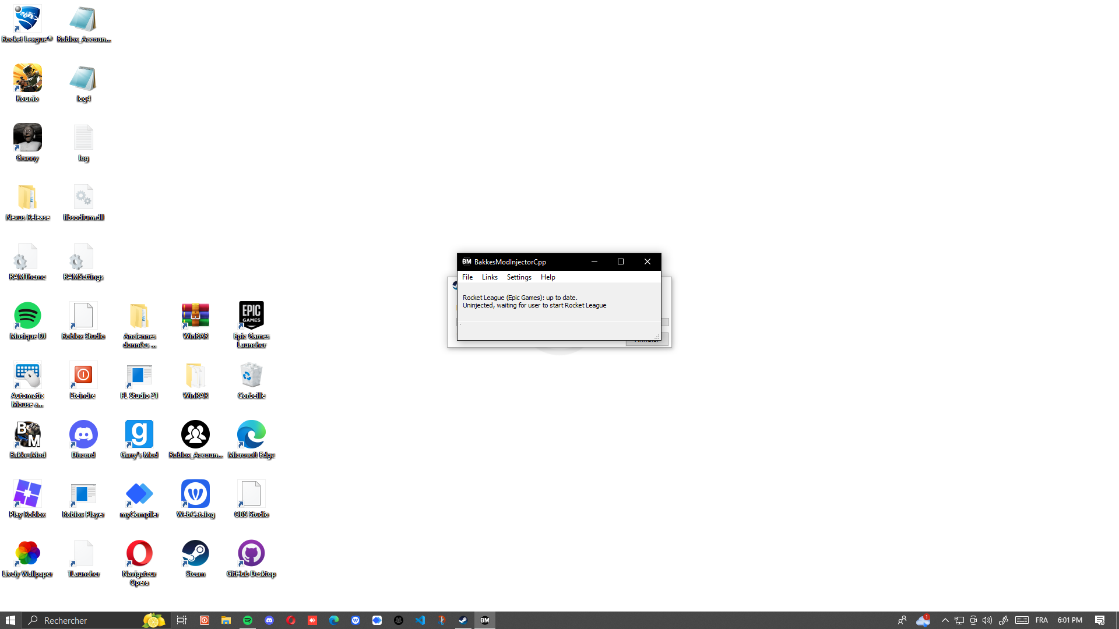The height and width of the screenshot is (629, 1119).
Task: Open the volume speaker icon in tray
Action: [x=987, y=620]
